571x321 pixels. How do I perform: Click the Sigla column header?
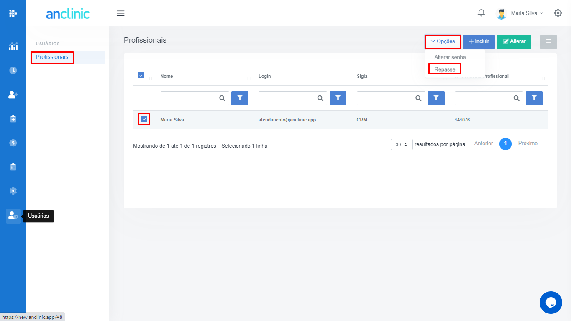click(362, 76)
